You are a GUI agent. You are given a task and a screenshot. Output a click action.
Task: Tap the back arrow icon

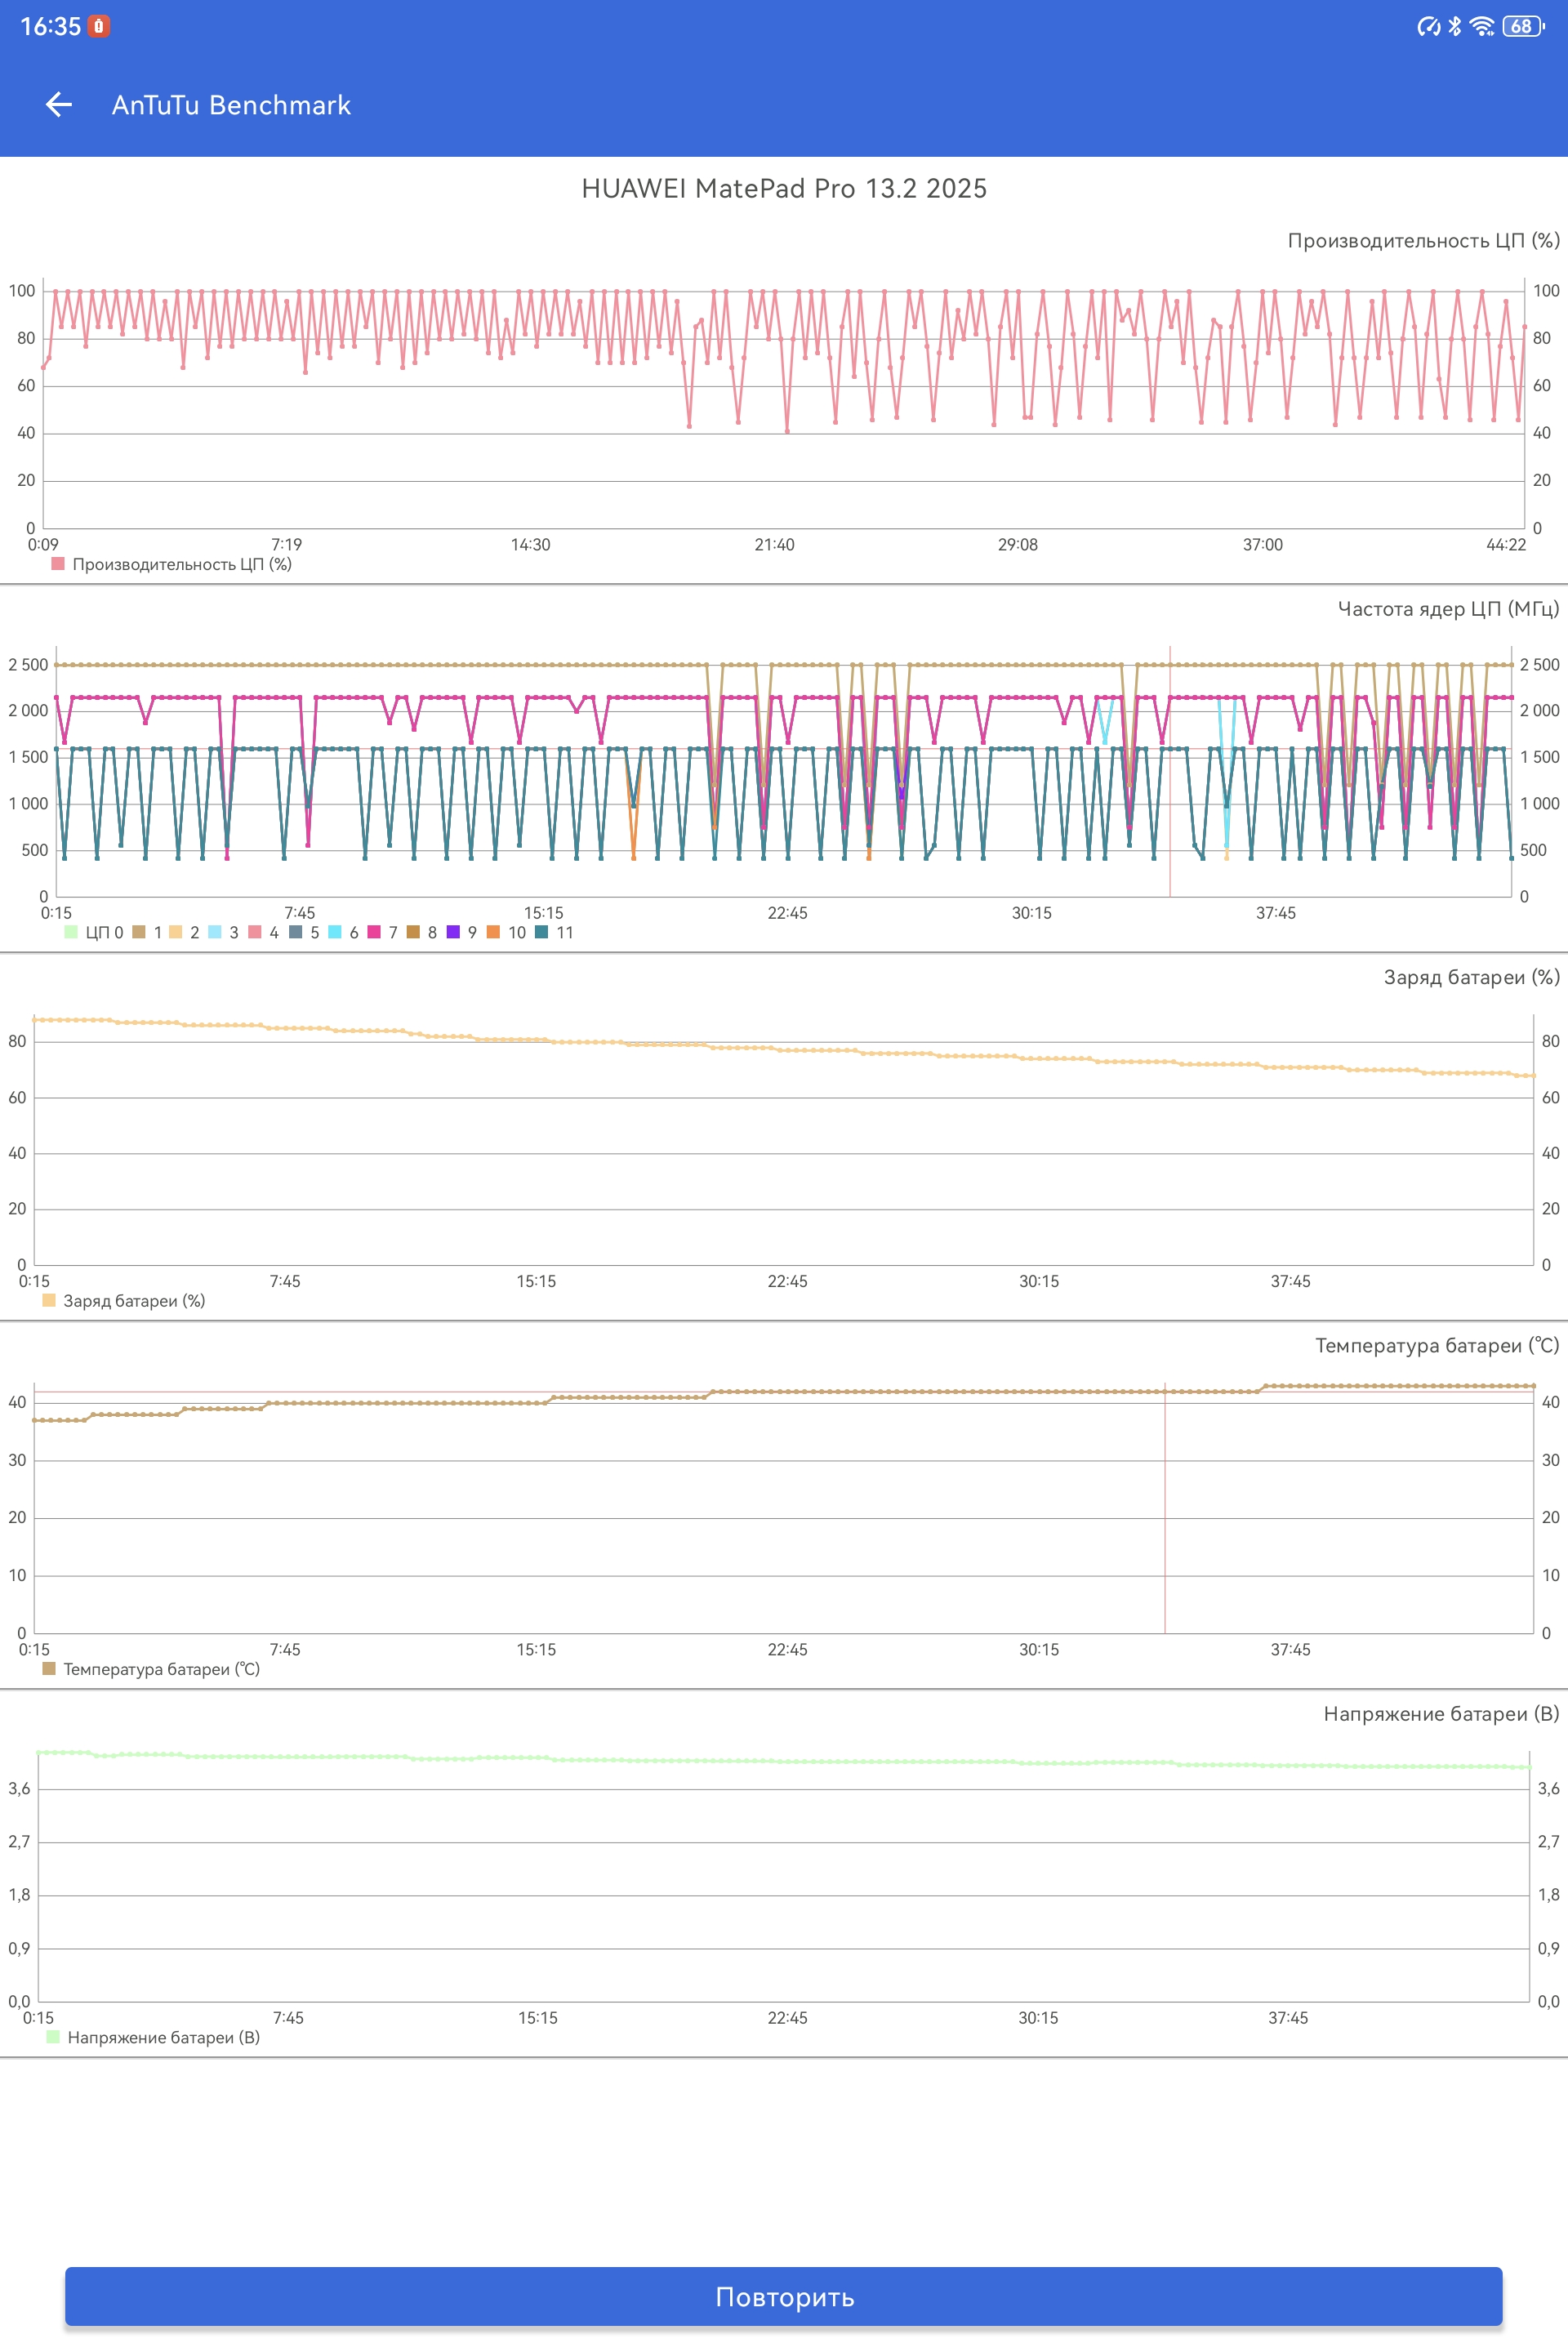click(x=59, y=105)
